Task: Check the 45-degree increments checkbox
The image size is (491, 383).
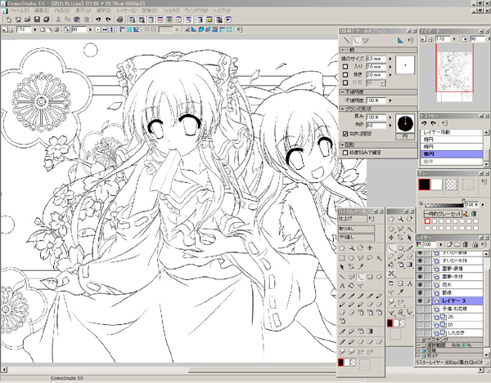Action: tap(345, 153)
